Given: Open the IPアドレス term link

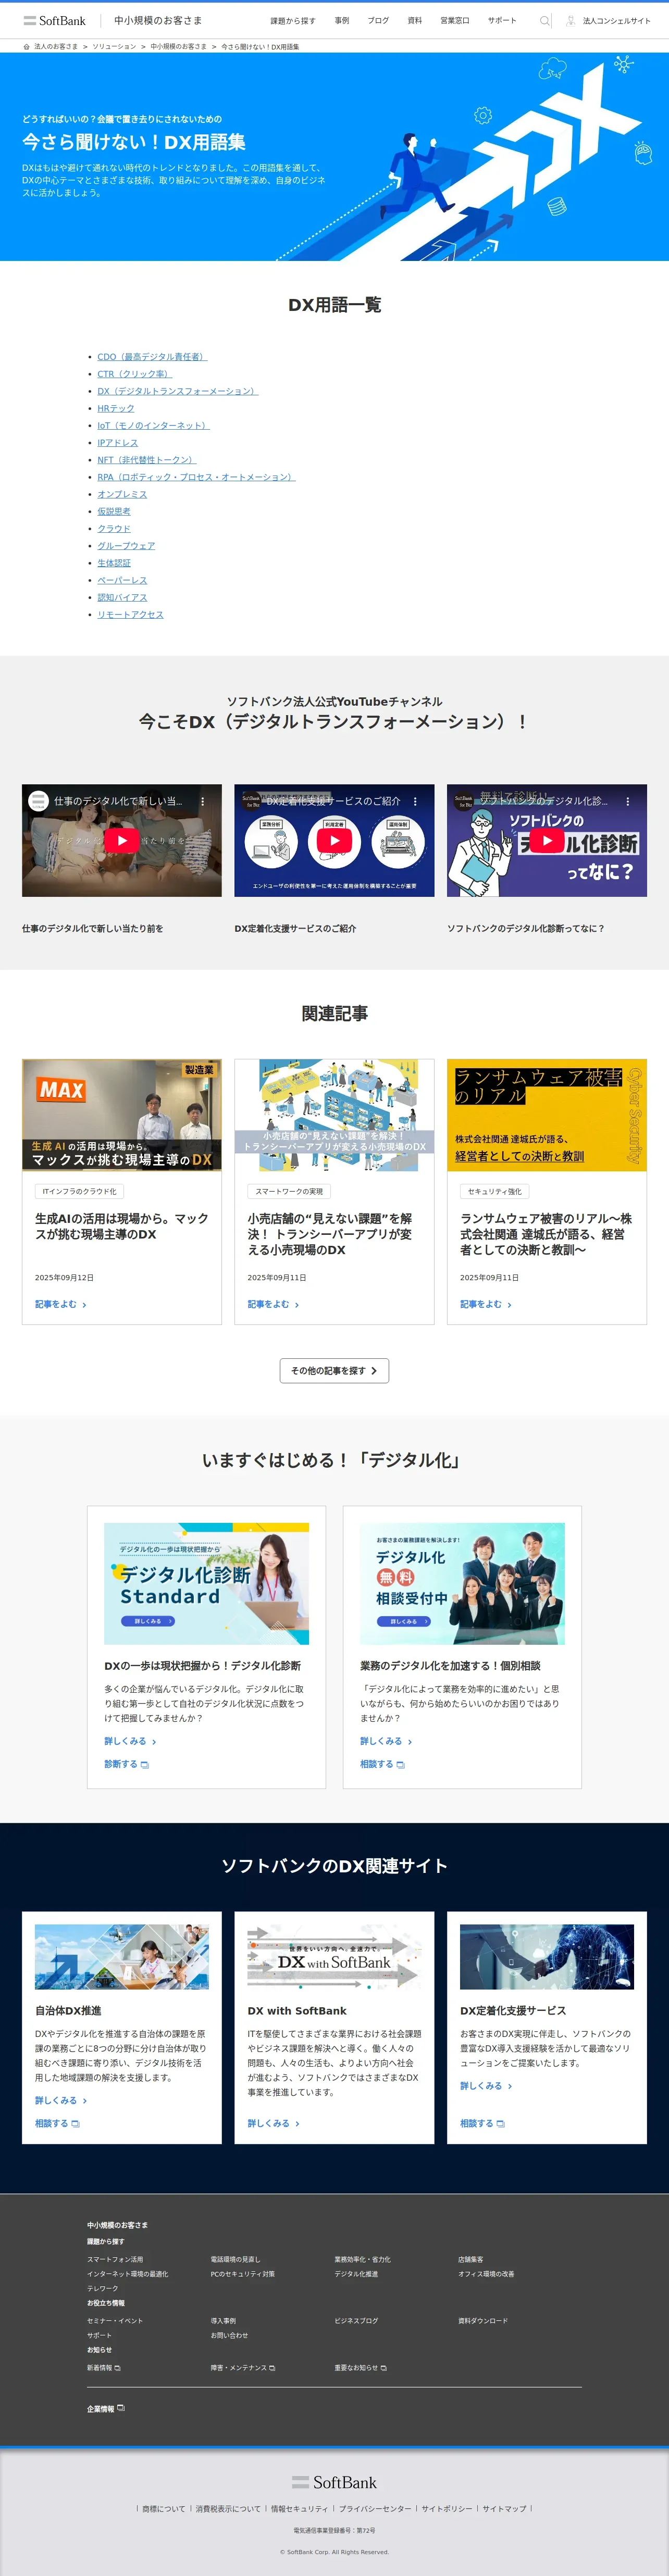Looking at the screenshot, I should (x=118, y=443).
